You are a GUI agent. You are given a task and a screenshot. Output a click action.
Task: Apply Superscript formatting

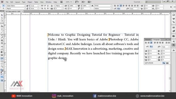pyautogui.click(x=45, y=6)
